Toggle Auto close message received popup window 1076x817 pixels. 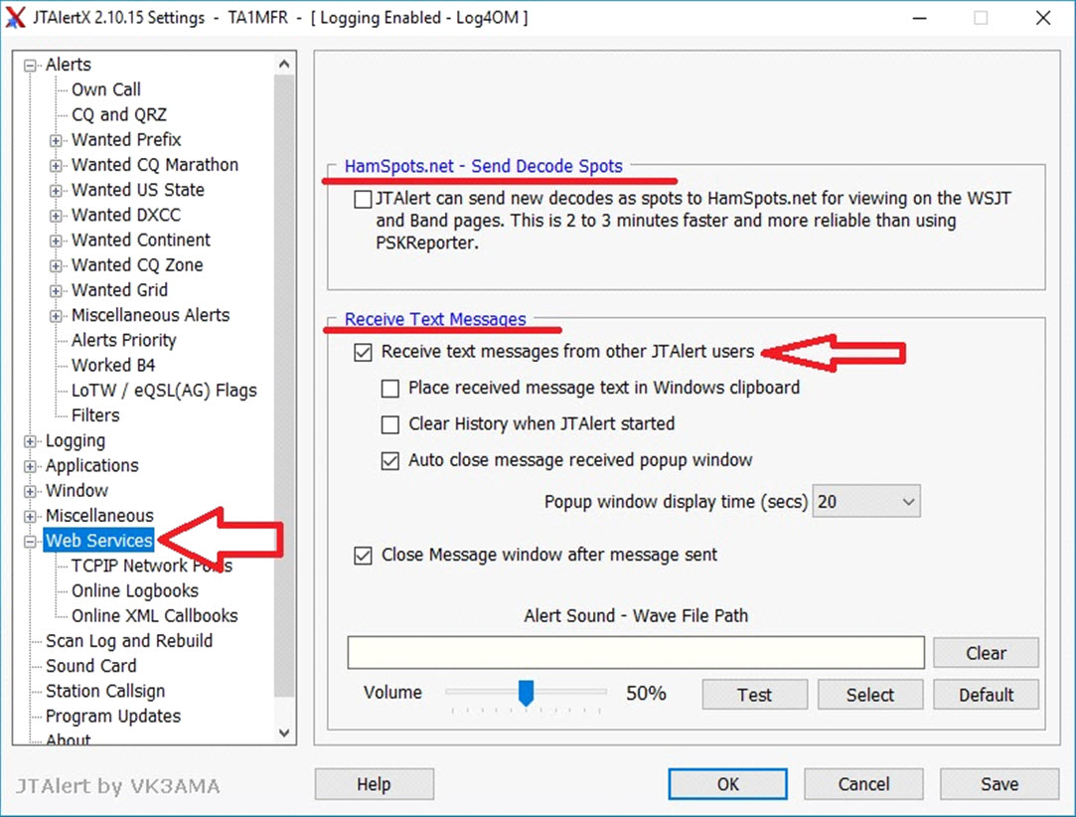coord(389,460)
